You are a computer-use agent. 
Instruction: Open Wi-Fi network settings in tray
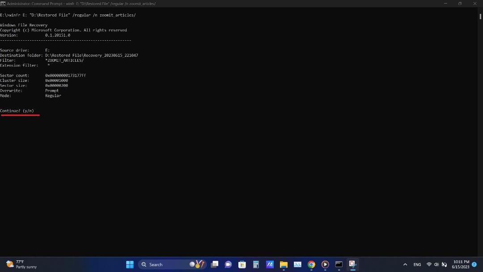pos(429,264)
